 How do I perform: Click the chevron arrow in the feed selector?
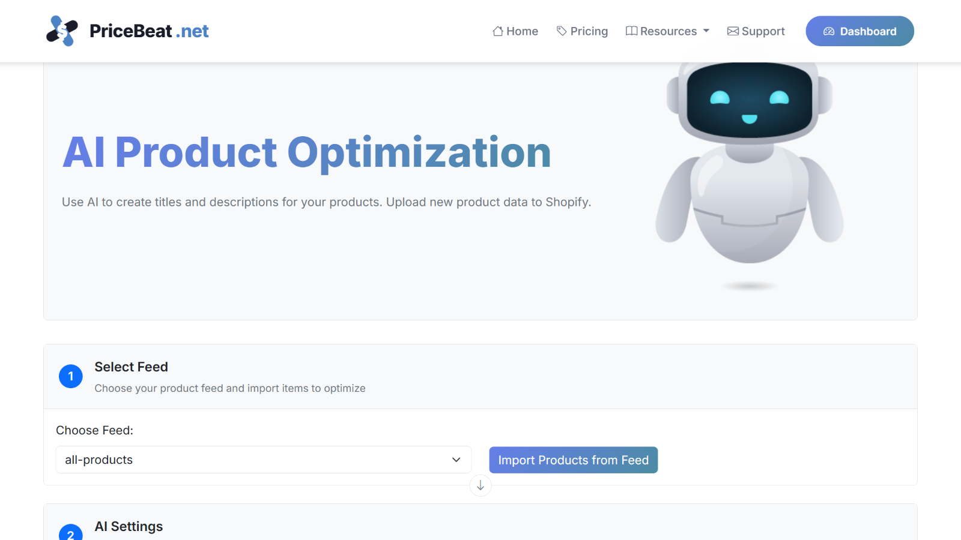coord(455,460)
